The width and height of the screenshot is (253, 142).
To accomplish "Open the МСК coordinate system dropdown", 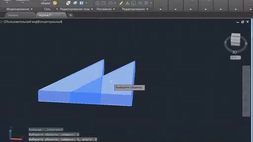I will click(236, 58).
